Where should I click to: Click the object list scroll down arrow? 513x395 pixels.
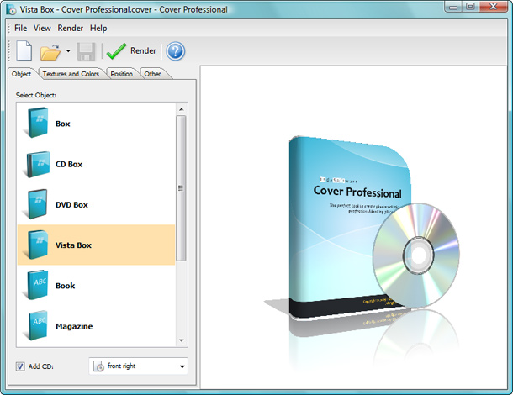pos(182,340)
